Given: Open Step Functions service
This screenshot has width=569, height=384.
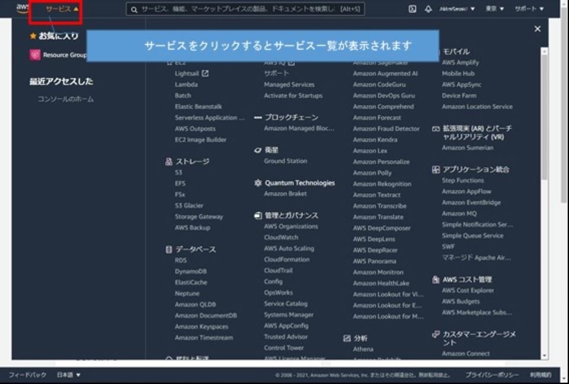Looking at the screenshot, I should coord(463,180).
